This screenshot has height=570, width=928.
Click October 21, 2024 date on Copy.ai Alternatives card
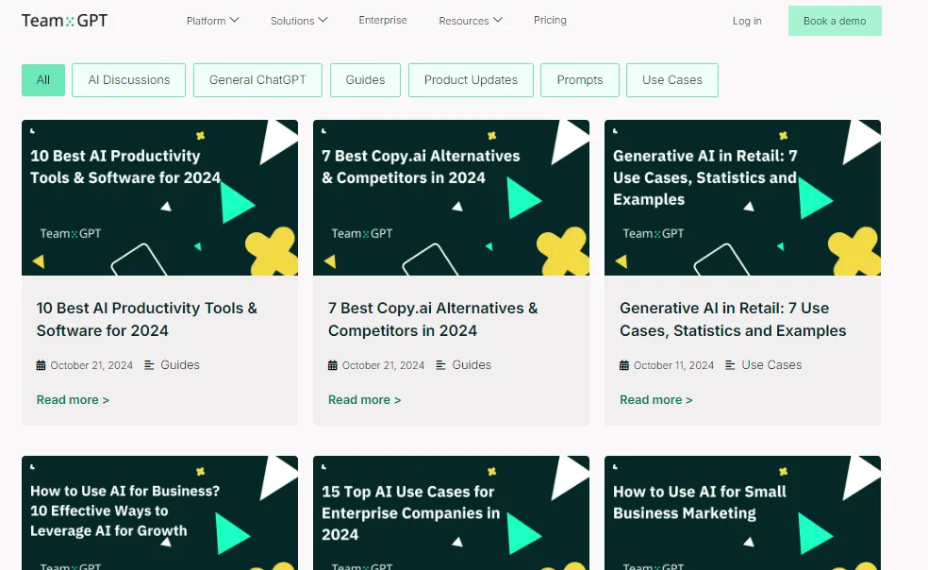tap(384, 365)
